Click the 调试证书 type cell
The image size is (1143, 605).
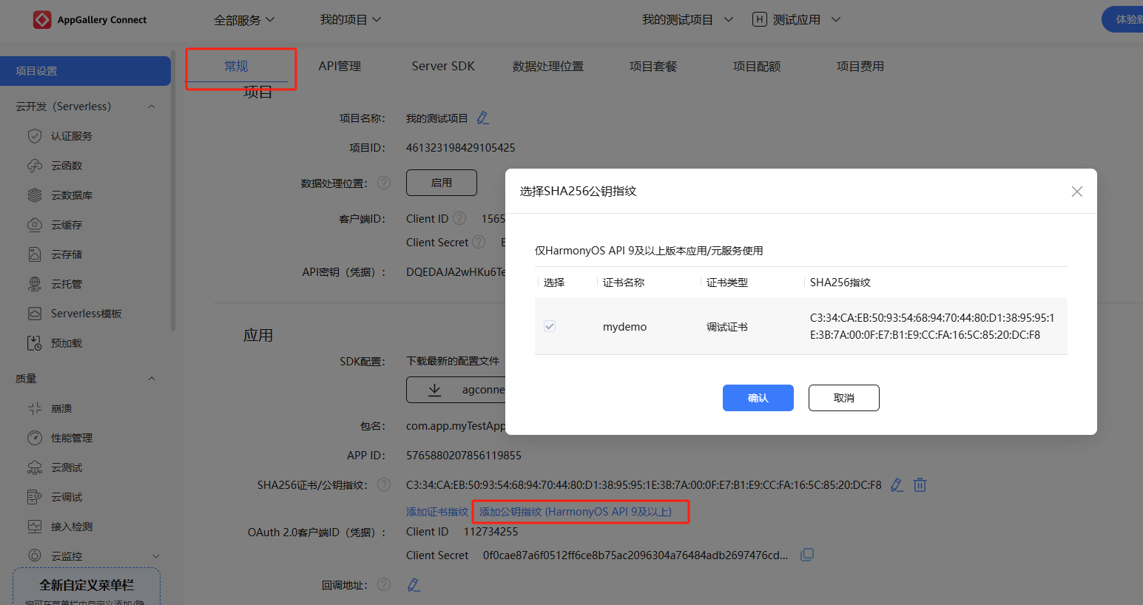click(x=727, y=327)
